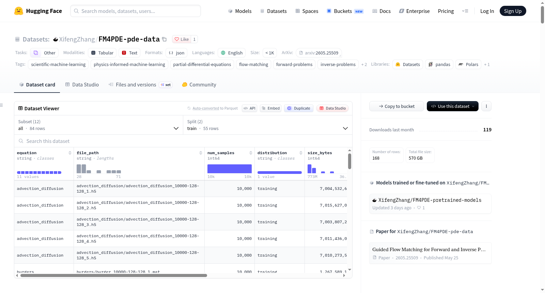Switch to the Dataset card tab
Image resolution: width=545 pixels, height=293 pixels.
click(37, 85)
